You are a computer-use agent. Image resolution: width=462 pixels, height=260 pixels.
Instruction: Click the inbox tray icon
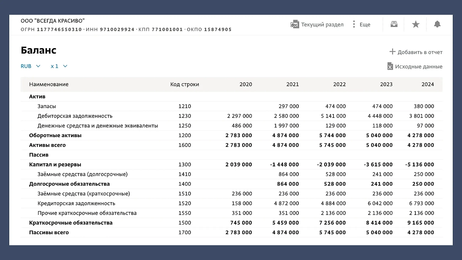[394, 24]
